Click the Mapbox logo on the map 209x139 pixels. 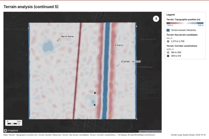point(11,131)
